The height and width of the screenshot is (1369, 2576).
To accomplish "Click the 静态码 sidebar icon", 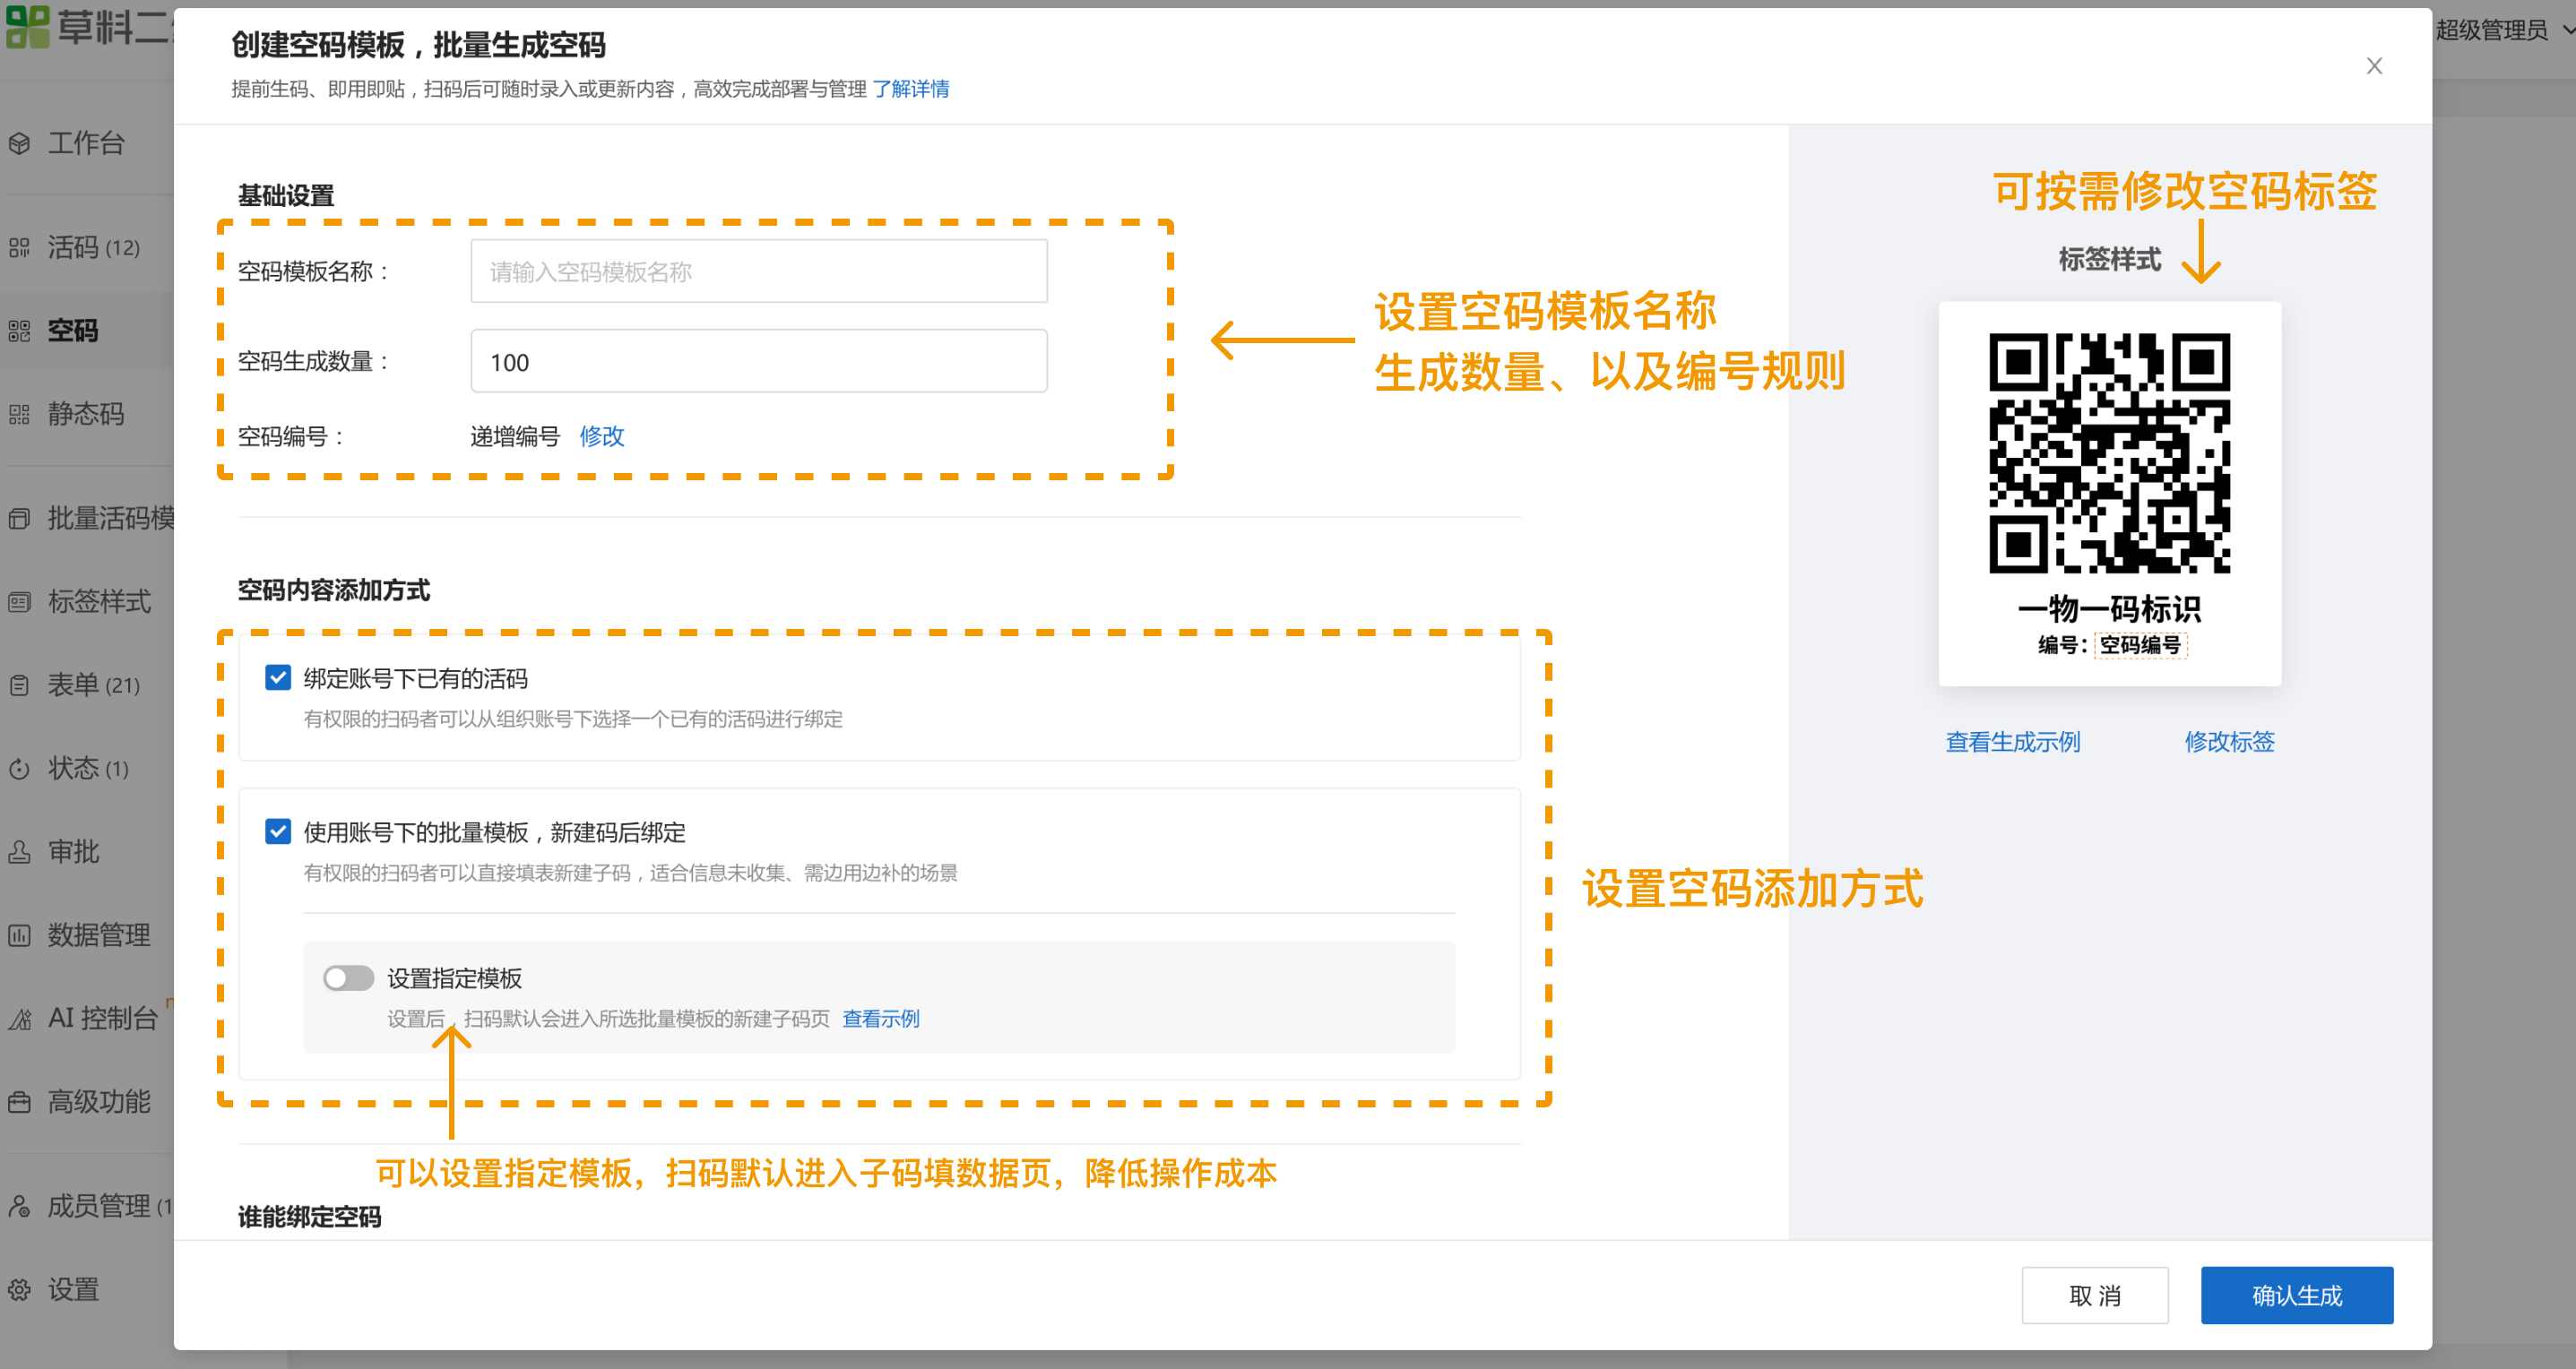I will [20, 415].
